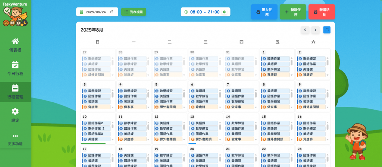Select day number 21 in calendar
382x167 pixels.
pyautogui.click(x=228, y=149)
